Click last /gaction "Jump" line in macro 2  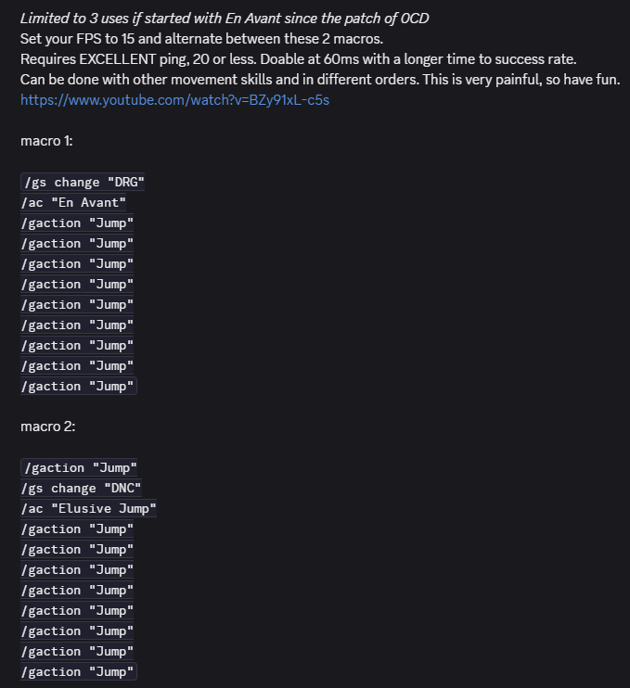tap(79, 671)
